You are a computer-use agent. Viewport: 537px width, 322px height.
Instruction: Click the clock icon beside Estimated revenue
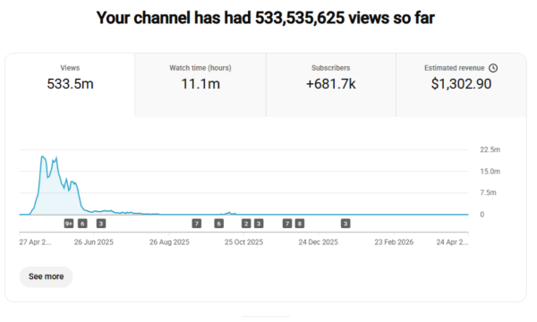click(x=493, y=68)
